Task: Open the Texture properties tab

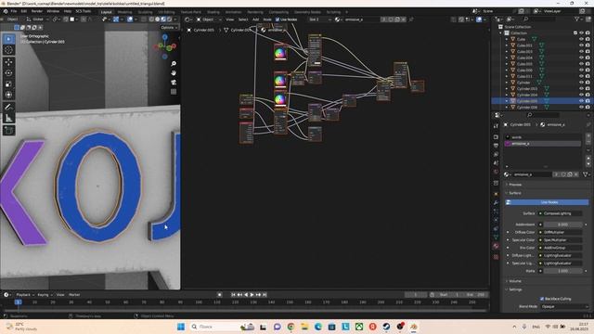Action: pos(496,257)
